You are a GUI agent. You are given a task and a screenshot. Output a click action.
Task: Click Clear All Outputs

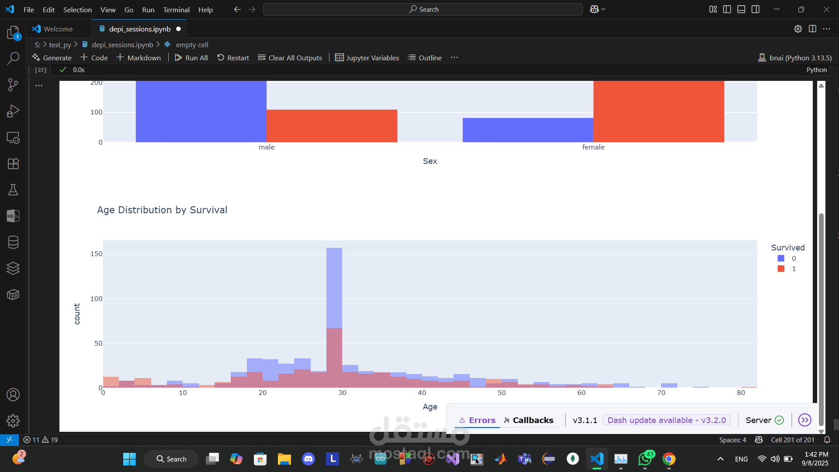point(290,58)
